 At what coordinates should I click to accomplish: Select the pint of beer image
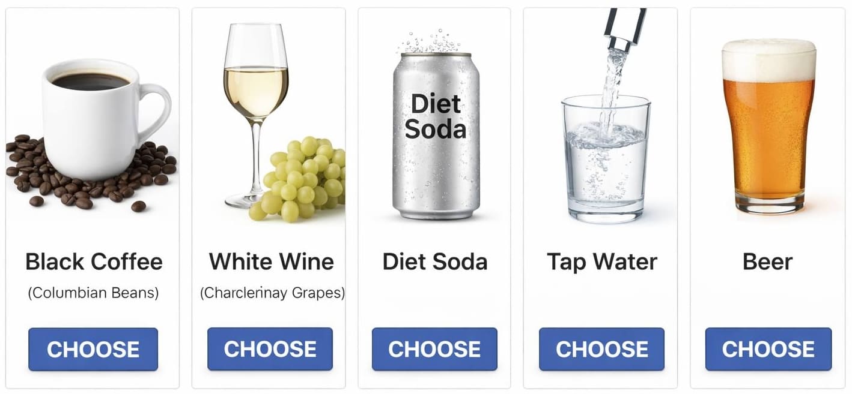pos(768,126)
